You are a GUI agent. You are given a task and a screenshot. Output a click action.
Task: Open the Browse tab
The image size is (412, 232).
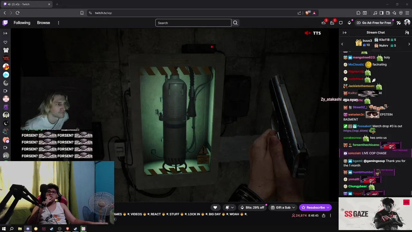click(x=43, y=23)
